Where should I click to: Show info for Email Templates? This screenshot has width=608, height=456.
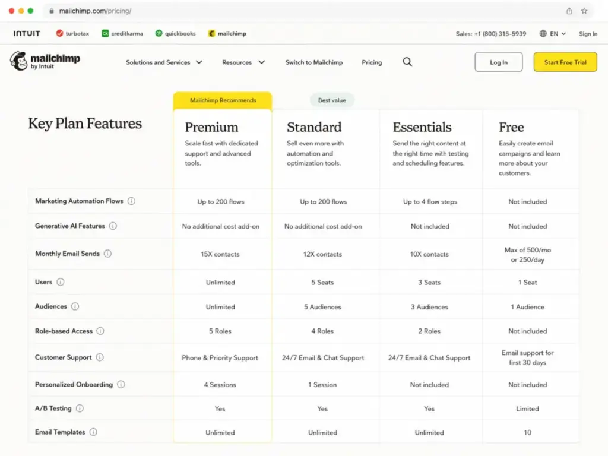93,432
